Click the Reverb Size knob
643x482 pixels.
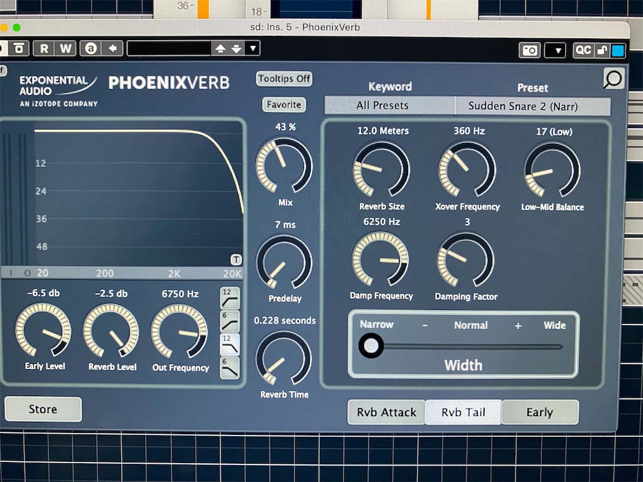point(381,169)
